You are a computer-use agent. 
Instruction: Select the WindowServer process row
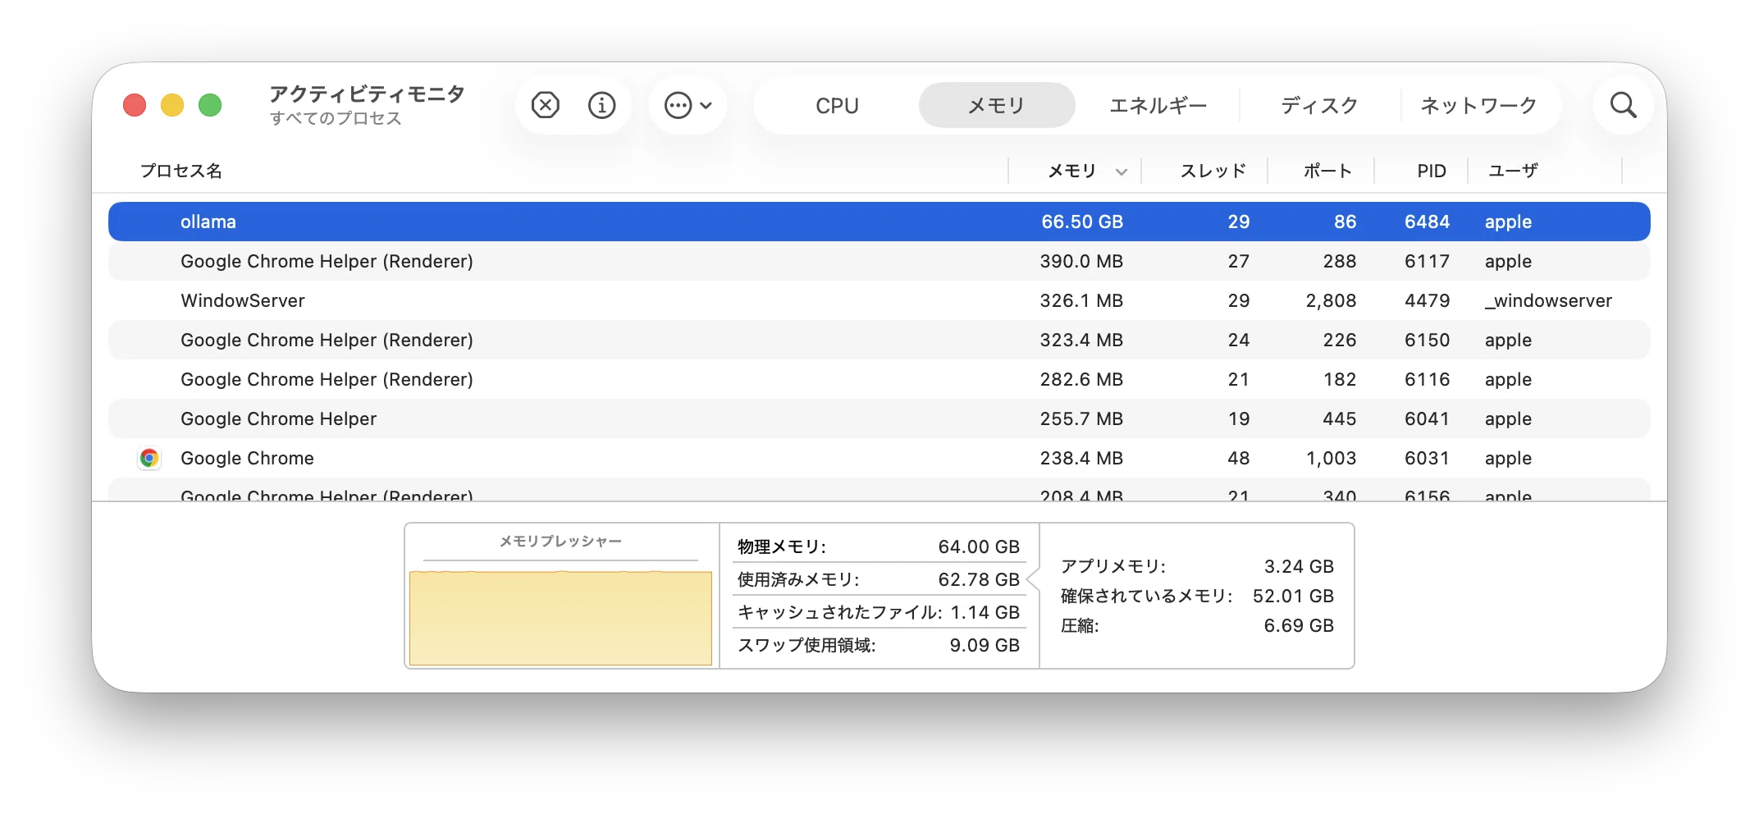[x=879, y=300]
